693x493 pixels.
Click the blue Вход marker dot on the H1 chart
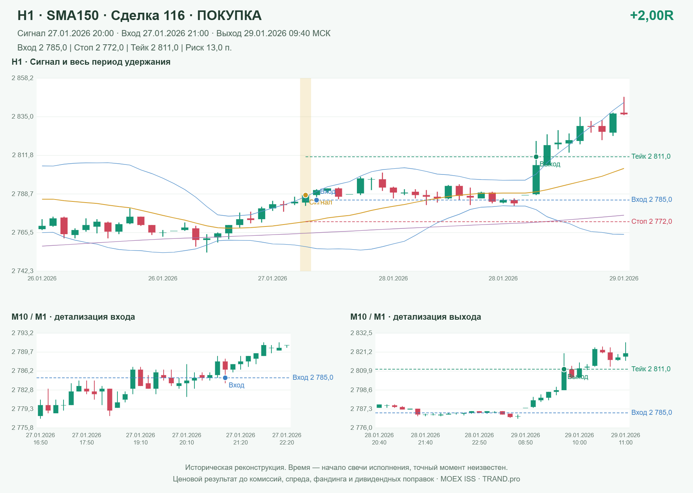[x=316, y=200]
